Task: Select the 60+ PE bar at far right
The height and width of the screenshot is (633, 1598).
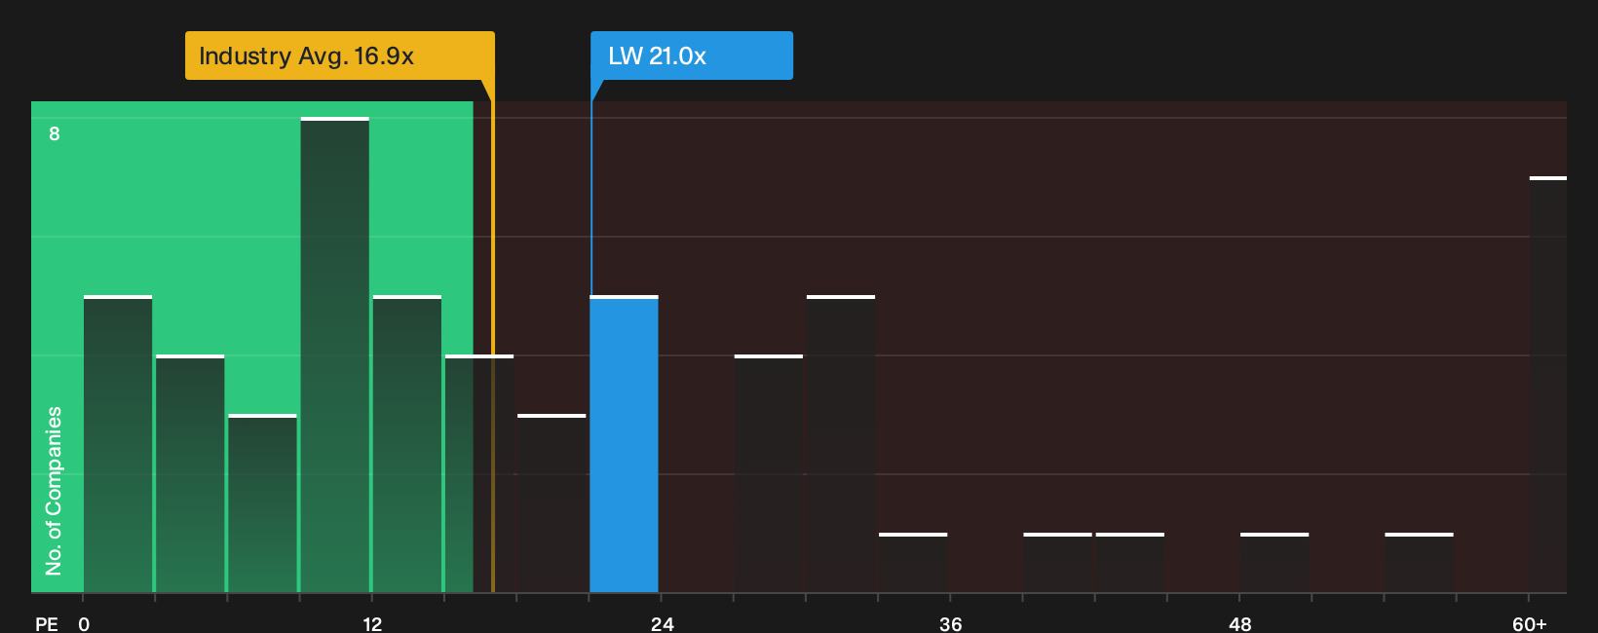Action: click(x=1548, y=385)
